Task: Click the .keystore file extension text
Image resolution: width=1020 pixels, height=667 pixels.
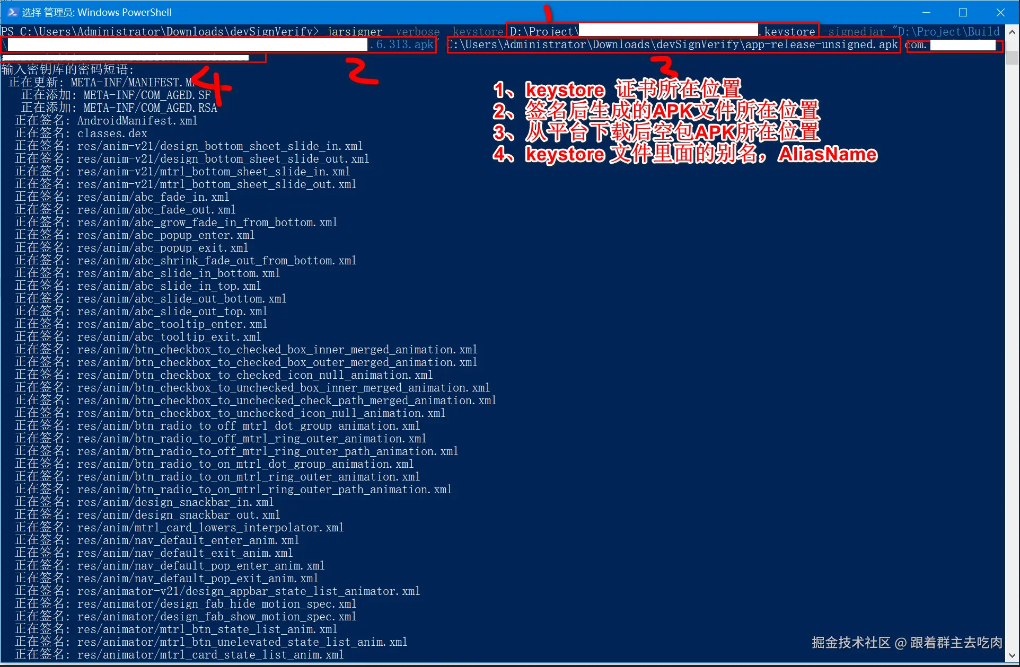Action: click(789, 32)
